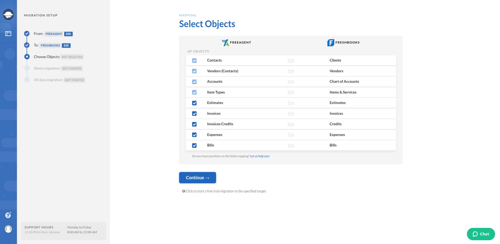Click the arrows icon in Estimates row
The height and width of the screenshot is (244, 500).
[x=291, y=103]
